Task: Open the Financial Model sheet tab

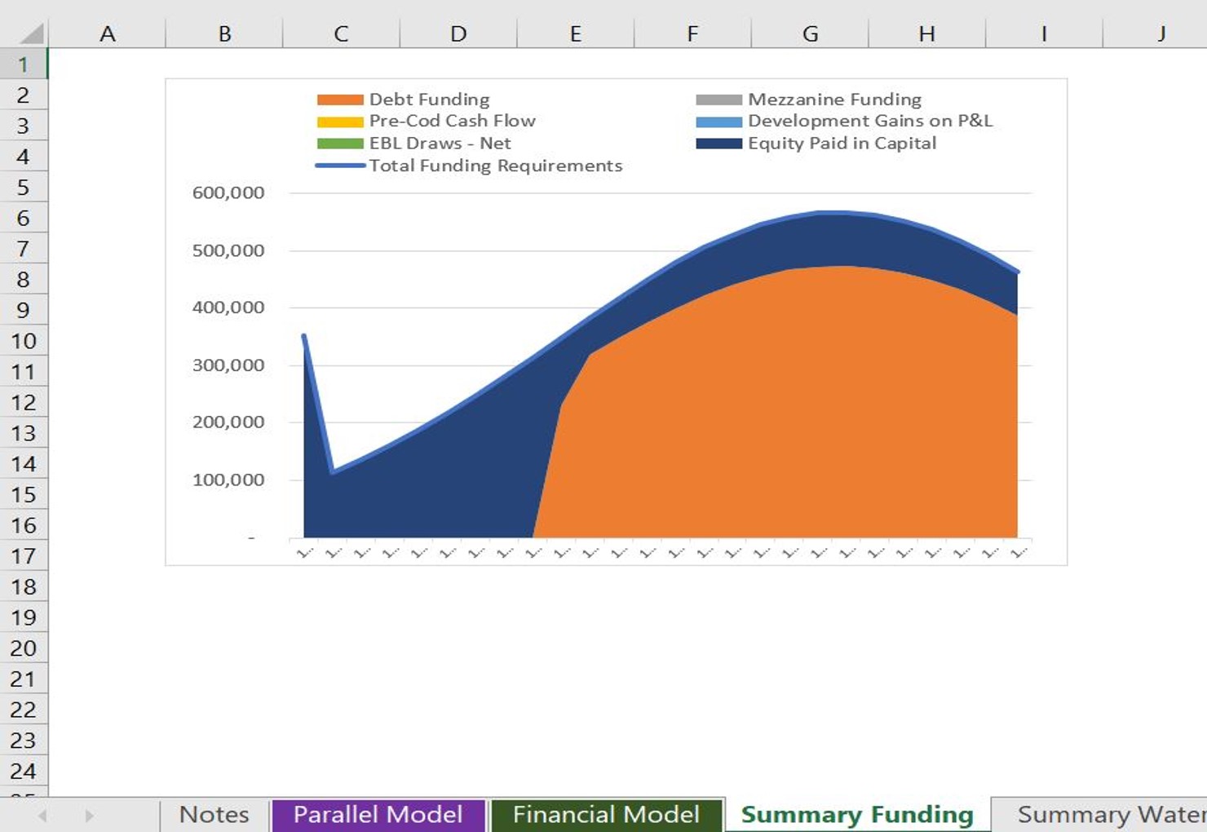Action: click(606, 814)
